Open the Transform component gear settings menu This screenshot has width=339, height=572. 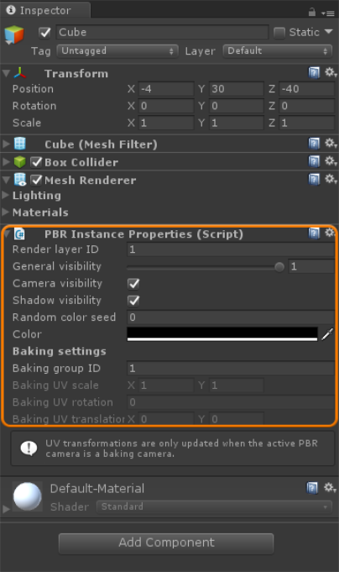tap(331, 72)
